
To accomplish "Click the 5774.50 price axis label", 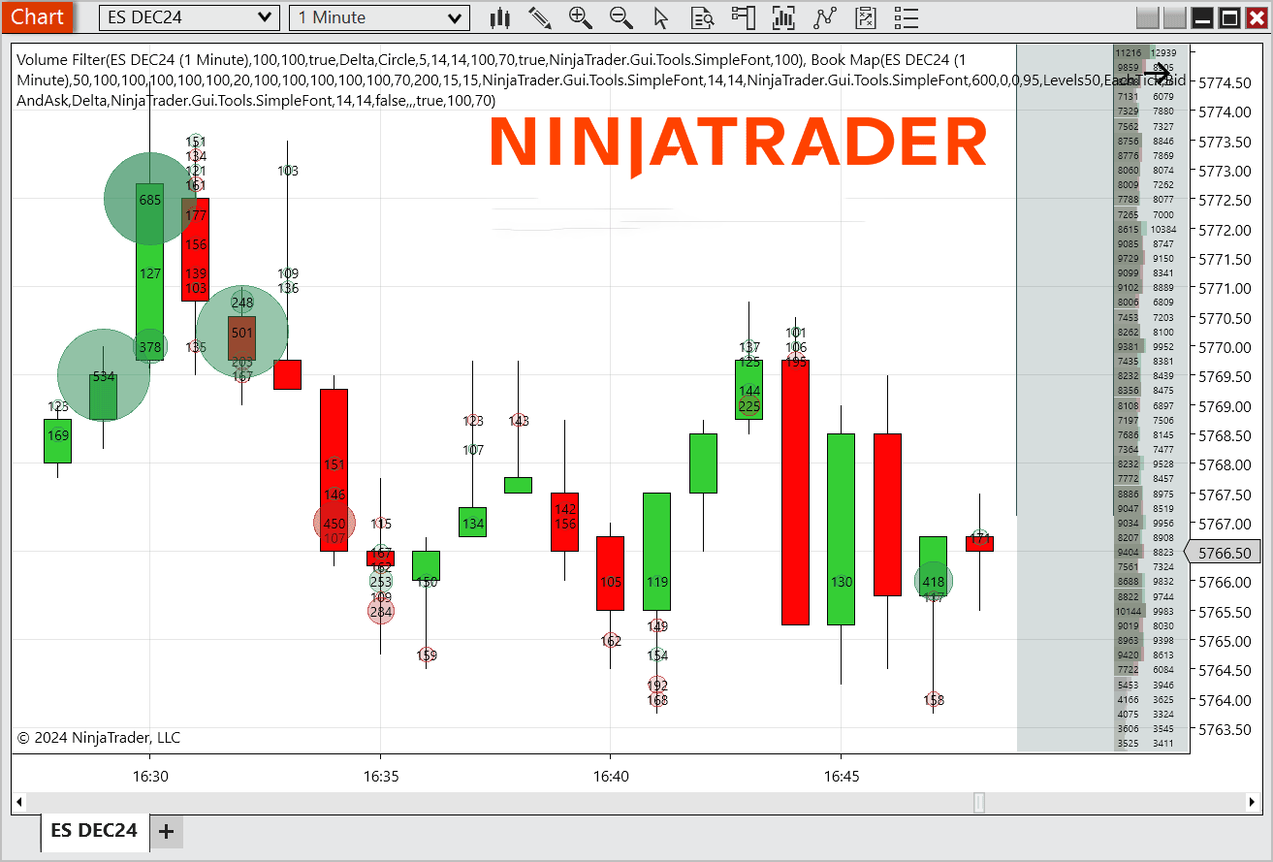I will coord(1224,82).
